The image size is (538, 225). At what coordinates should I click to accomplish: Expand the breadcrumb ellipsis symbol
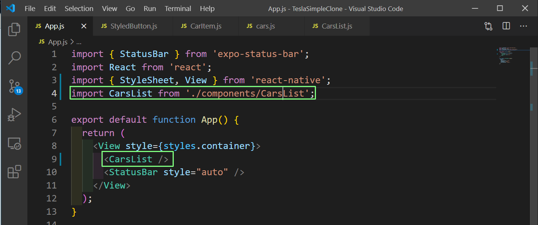coord(79,42)
